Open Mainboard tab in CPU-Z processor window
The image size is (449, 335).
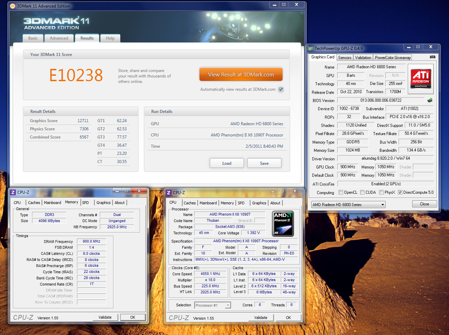point(208,203)
